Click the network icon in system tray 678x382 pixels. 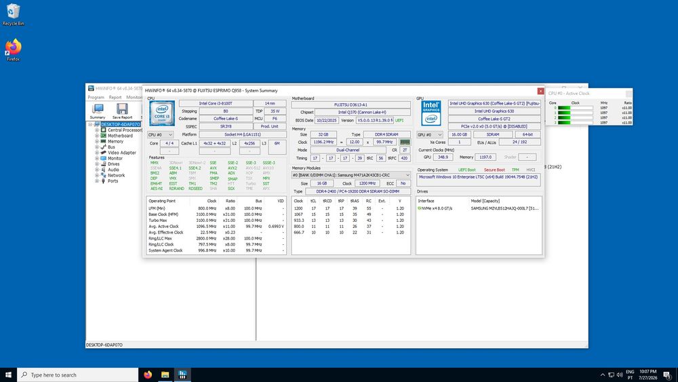(x=611, y=375)
